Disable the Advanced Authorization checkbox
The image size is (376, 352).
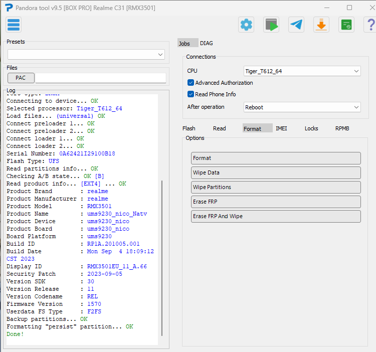point(191,83)
